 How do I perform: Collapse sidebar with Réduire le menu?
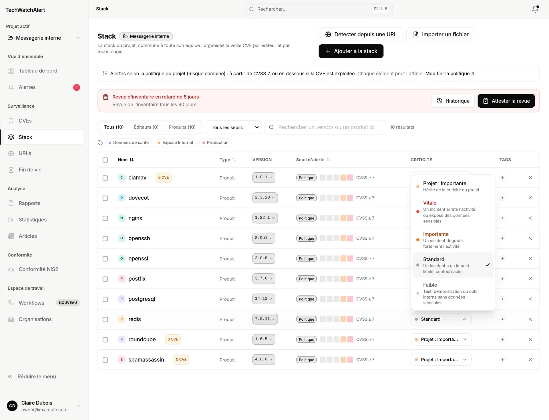32,377
